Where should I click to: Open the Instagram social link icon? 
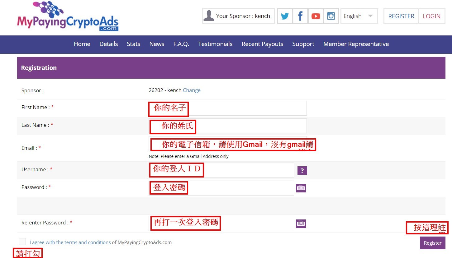click(x=331, y=16)
